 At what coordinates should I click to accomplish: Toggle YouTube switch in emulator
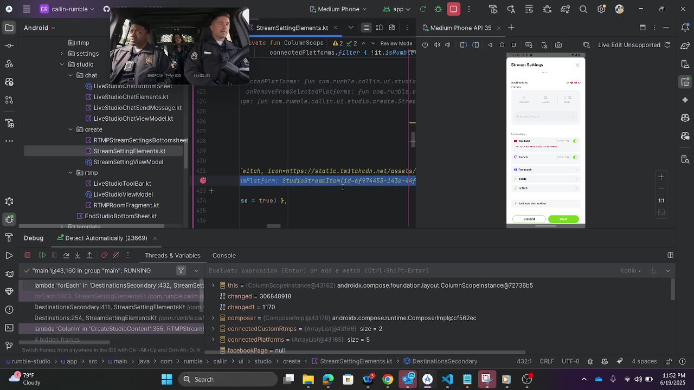coord(575,141)
